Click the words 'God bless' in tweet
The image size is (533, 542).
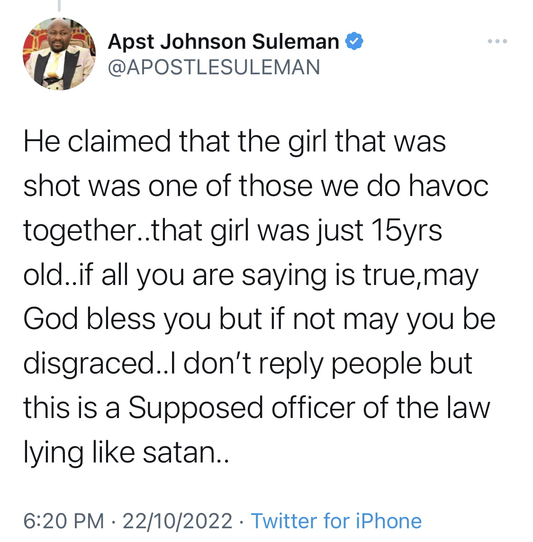pyautogui.click(x=89, y=319)
